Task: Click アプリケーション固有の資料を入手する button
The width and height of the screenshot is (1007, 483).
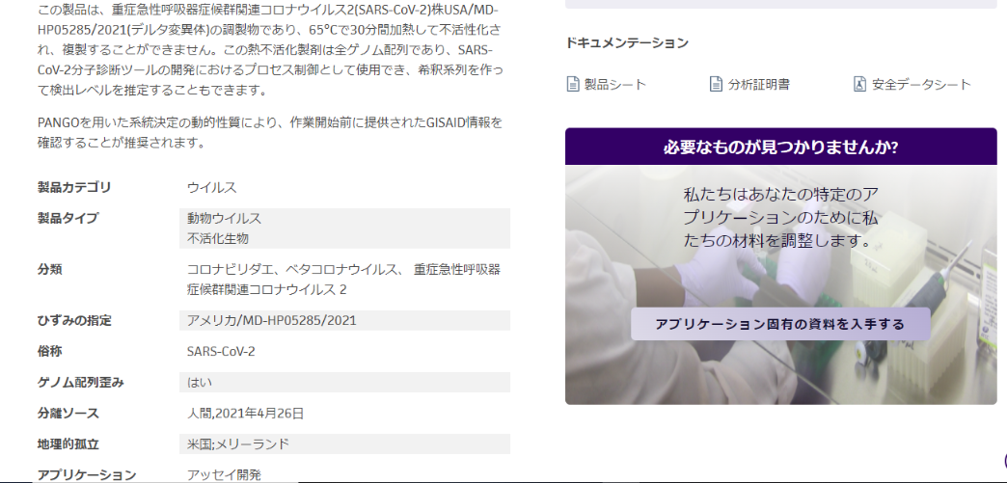Action: tap(780, 324)
